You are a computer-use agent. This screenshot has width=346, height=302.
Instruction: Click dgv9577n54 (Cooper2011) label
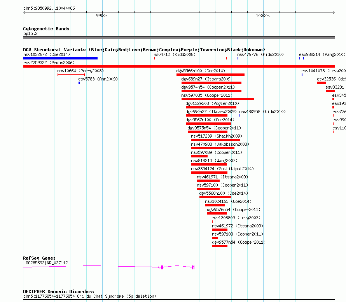(239, 242)
